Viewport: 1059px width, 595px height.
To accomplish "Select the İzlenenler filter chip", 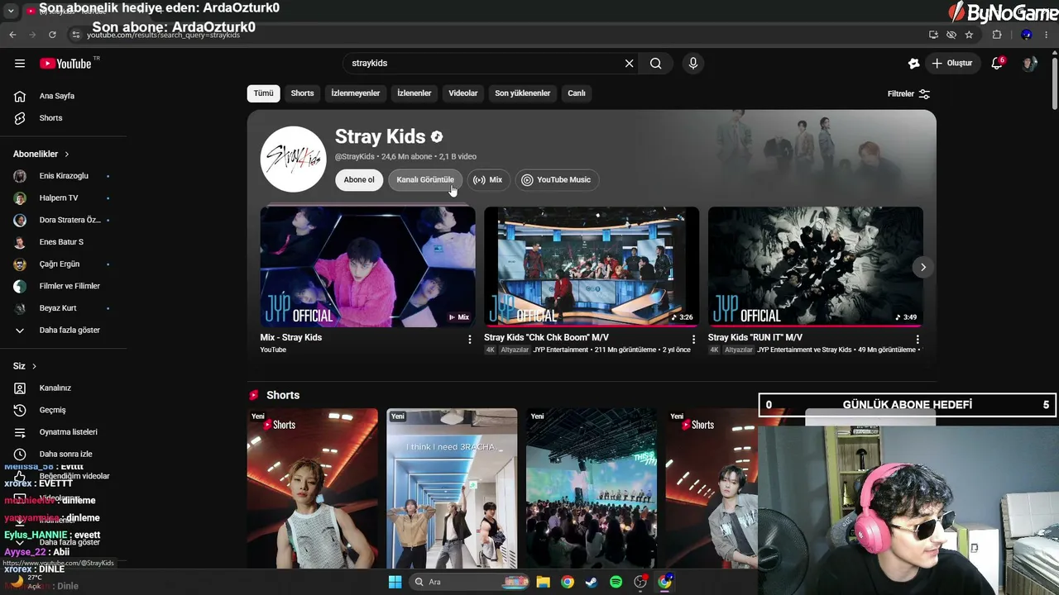I will point(414,93).
